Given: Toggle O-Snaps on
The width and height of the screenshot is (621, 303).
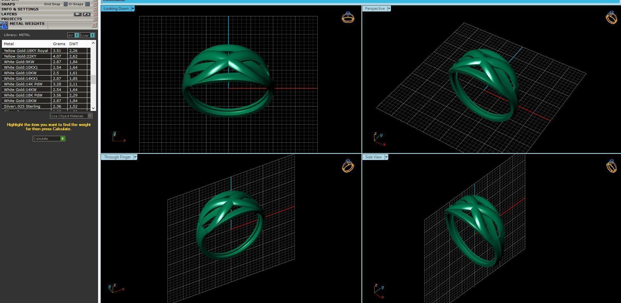Looking at the screenshot, I should [x=88, y=4].
